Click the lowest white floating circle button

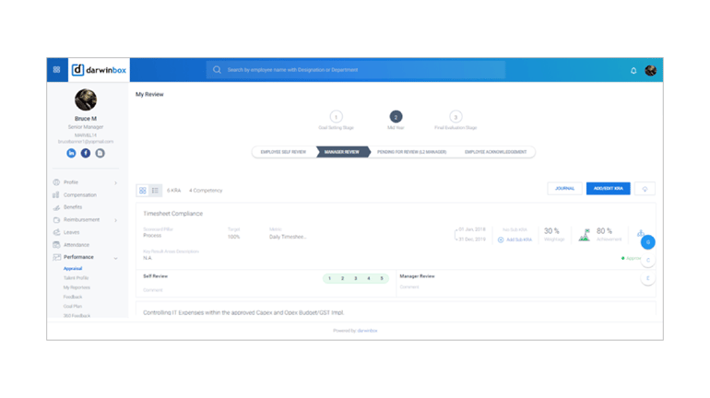pyautogui.click(x=648, y=278)
